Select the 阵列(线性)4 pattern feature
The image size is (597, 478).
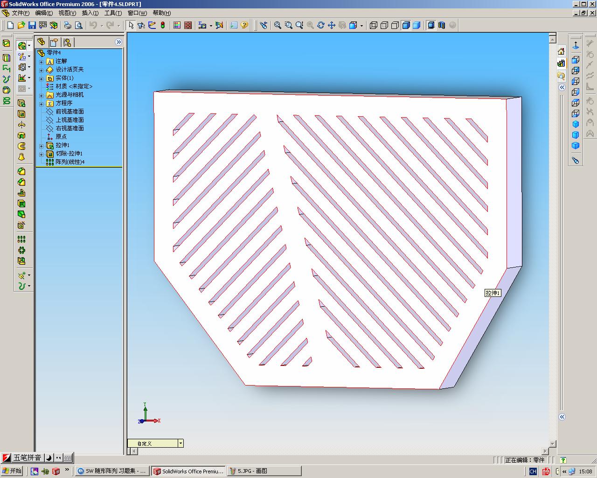tap(65, 162)
